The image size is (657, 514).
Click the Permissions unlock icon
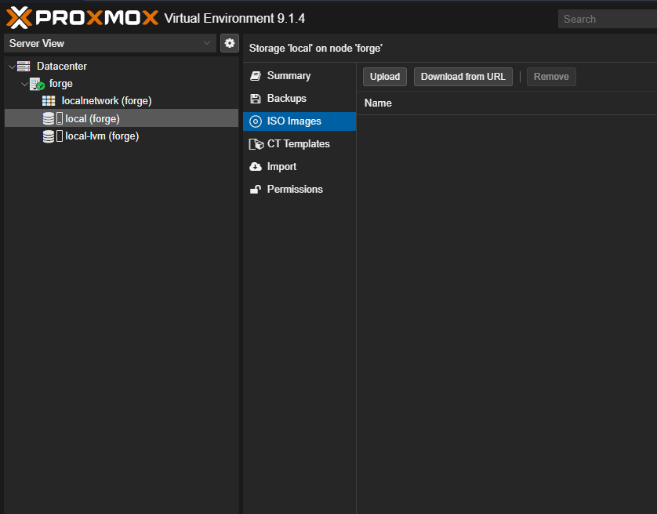(x=255, y=190)
